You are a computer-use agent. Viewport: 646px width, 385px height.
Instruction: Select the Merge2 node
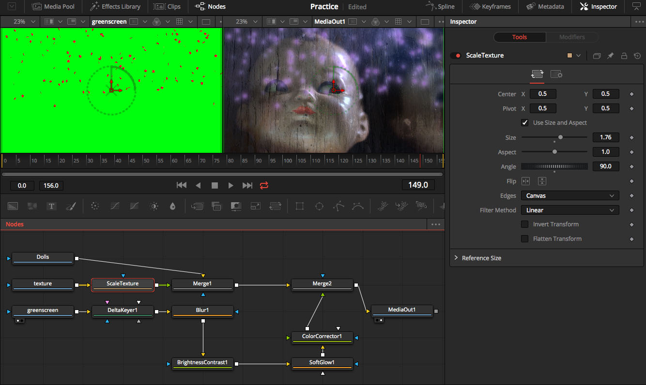coord(322,285)
